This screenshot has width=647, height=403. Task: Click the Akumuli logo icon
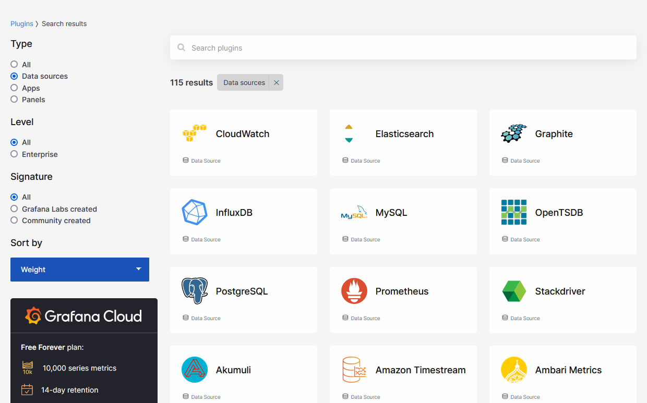tap(195, 370)
